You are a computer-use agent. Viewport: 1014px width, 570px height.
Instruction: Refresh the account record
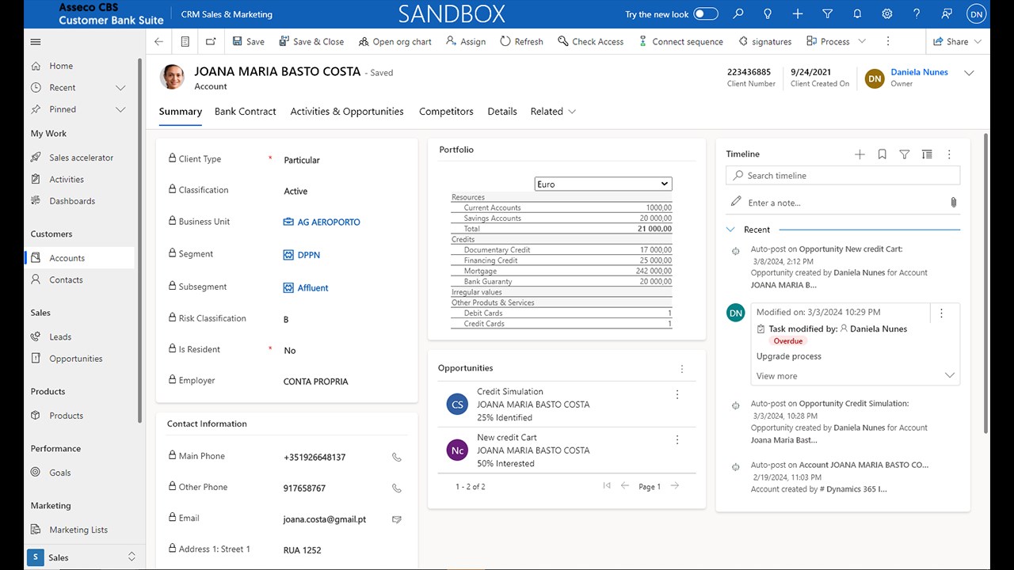(522, 42)
